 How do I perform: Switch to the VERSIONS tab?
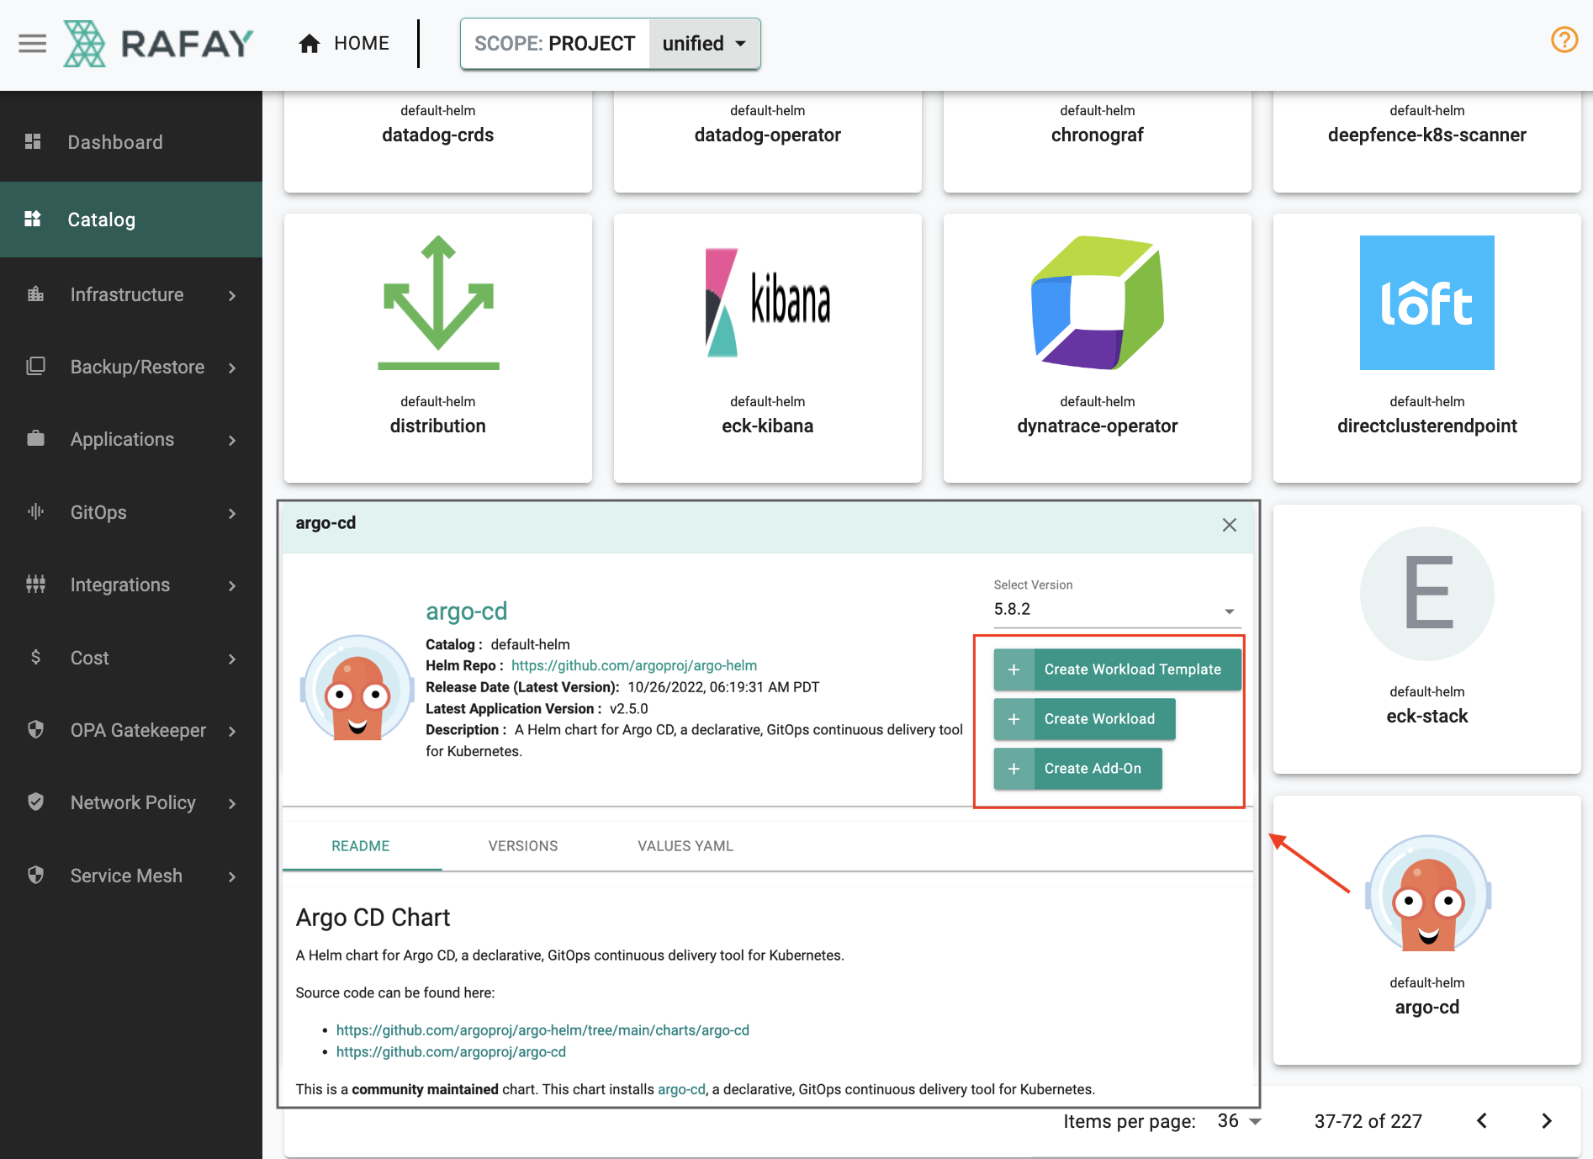click(523, 846)
